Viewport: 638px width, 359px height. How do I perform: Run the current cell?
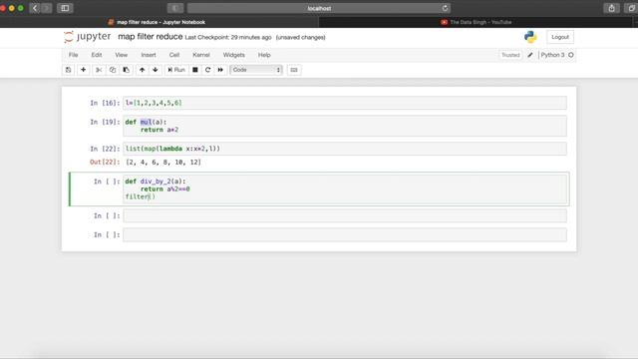[x=176, y=70]
